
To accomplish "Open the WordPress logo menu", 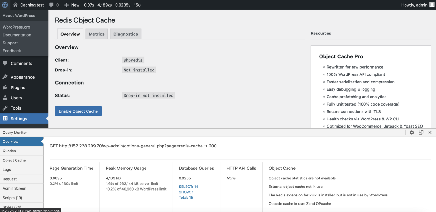I will tap(5, 5).
